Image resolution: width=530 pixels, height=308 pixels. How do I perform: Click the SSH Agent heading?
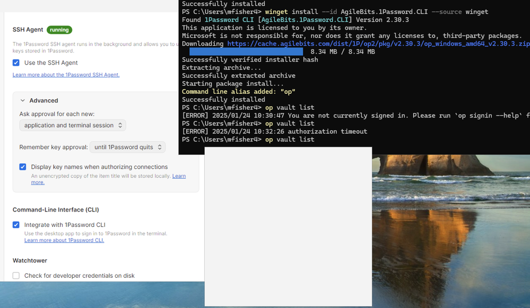(x=28, y=30)
